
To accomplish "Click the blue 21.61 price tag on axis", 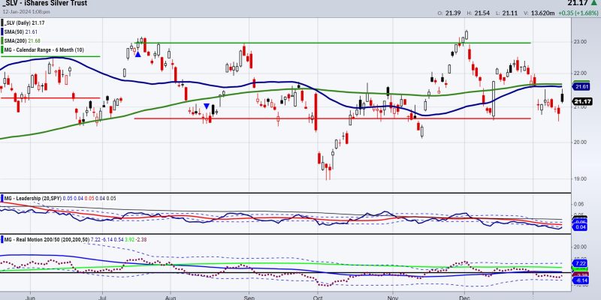I will (580, 87).
